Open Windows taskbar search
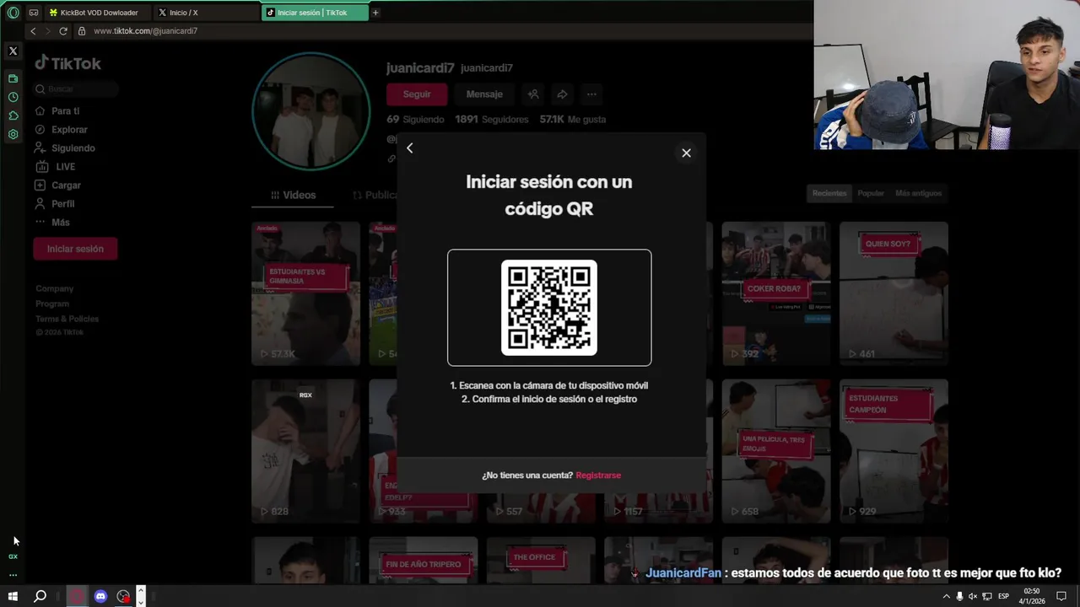The width and height of the screenshot is (1080, 607). (x=40, y=596)
